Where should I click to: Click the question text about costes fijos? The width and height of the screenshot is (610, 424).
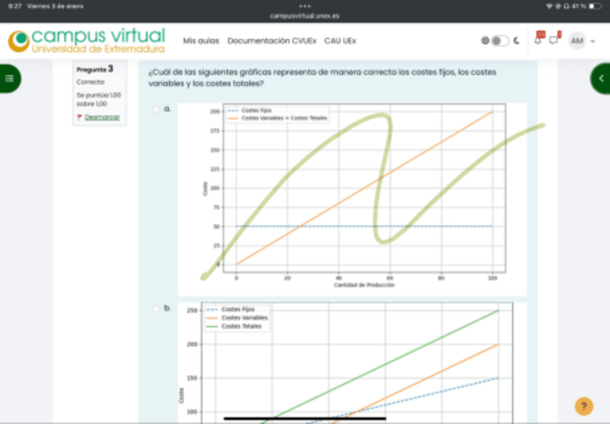[322, 78]
